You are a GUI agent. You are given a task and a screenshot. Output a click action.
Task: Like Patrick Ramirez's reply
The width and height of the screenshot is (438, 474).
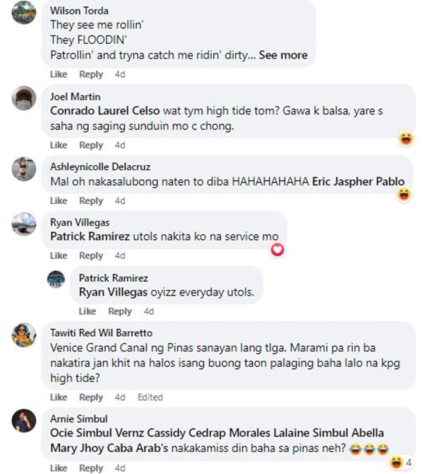coord(88,311)
